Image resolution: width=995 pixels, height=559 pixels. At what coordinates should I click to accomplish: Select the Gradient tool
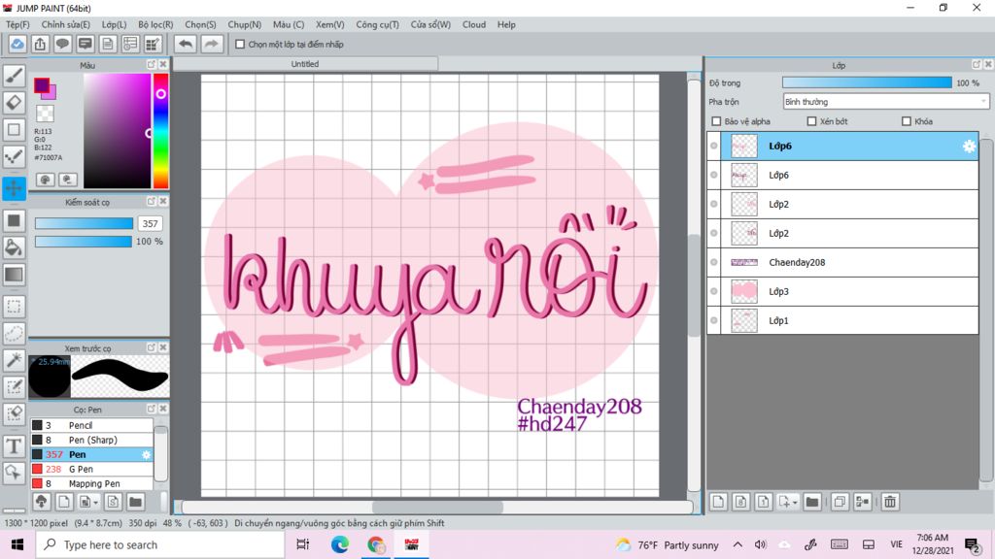(14, 275)
